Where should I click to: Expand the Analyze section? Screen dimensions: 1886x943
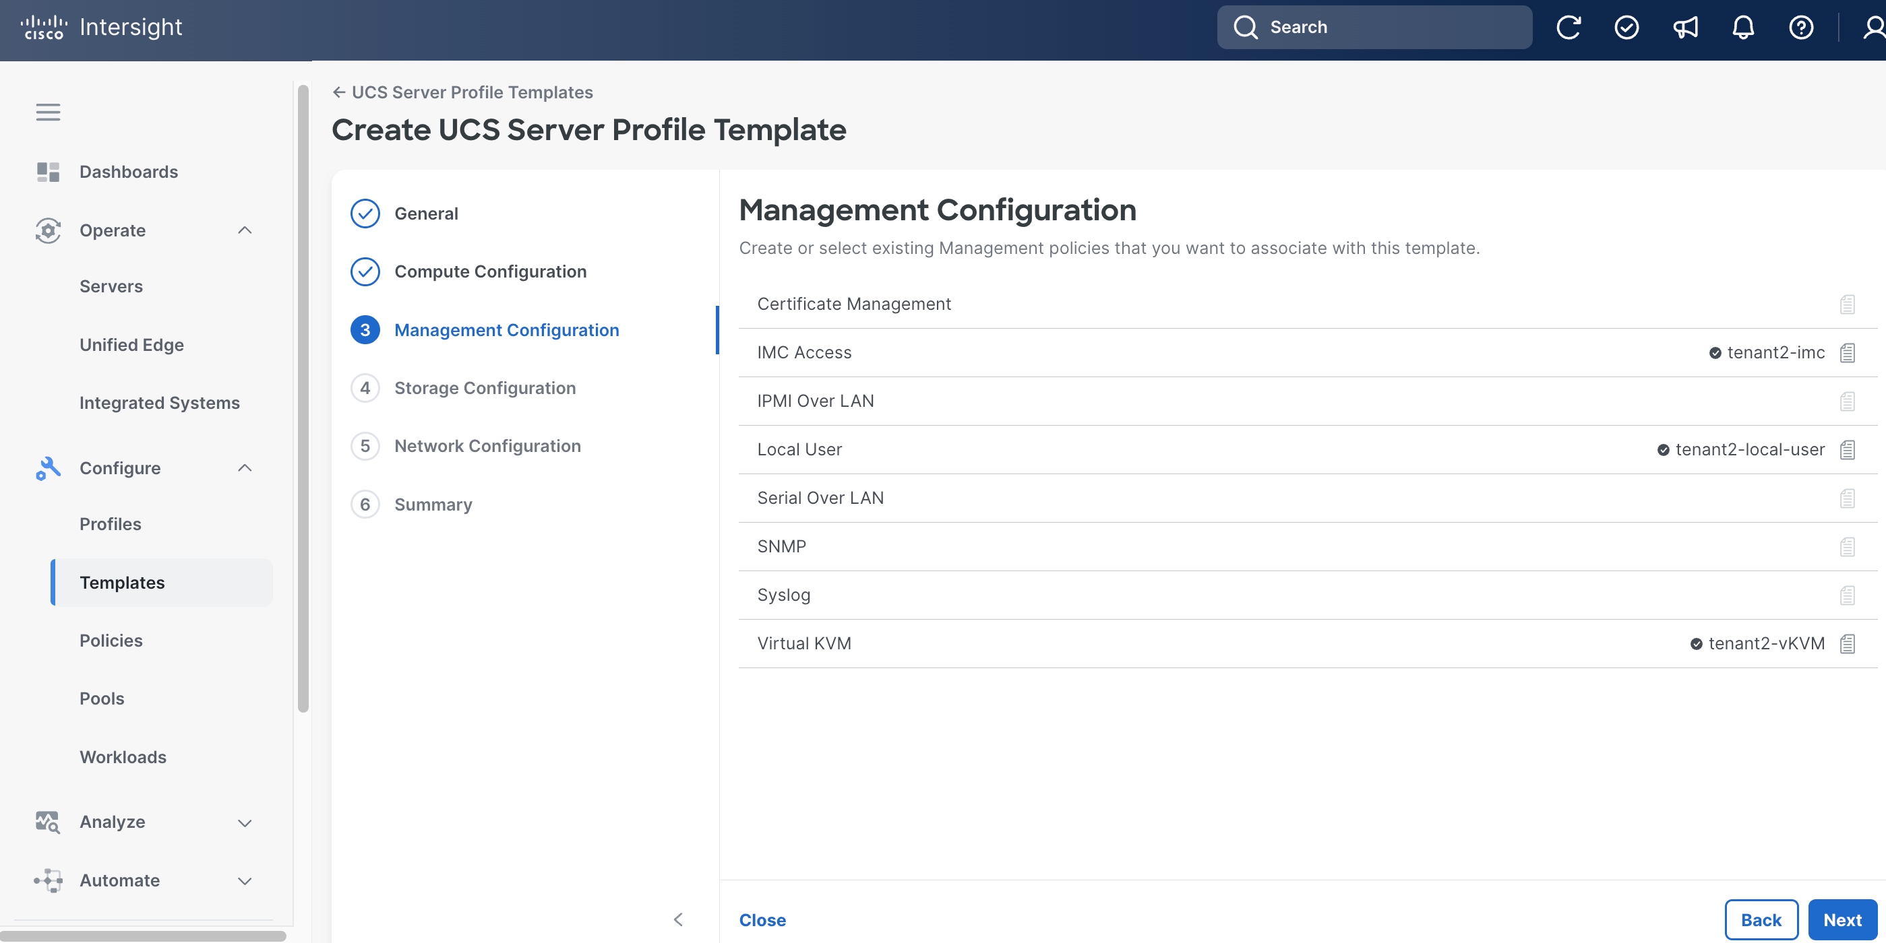click(245, 822)
